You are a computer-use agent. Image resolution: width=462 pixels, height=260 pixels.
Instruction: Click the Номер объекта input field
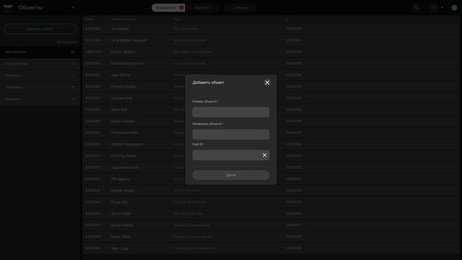point(230,112)
